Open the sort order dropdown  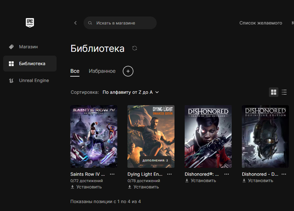click(x=131, y=92)
